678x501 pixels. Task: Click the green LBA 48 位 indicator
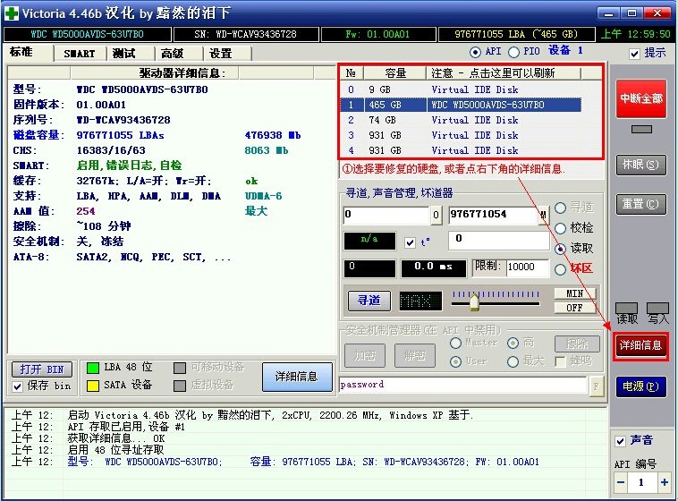click(x=93, y=368)
